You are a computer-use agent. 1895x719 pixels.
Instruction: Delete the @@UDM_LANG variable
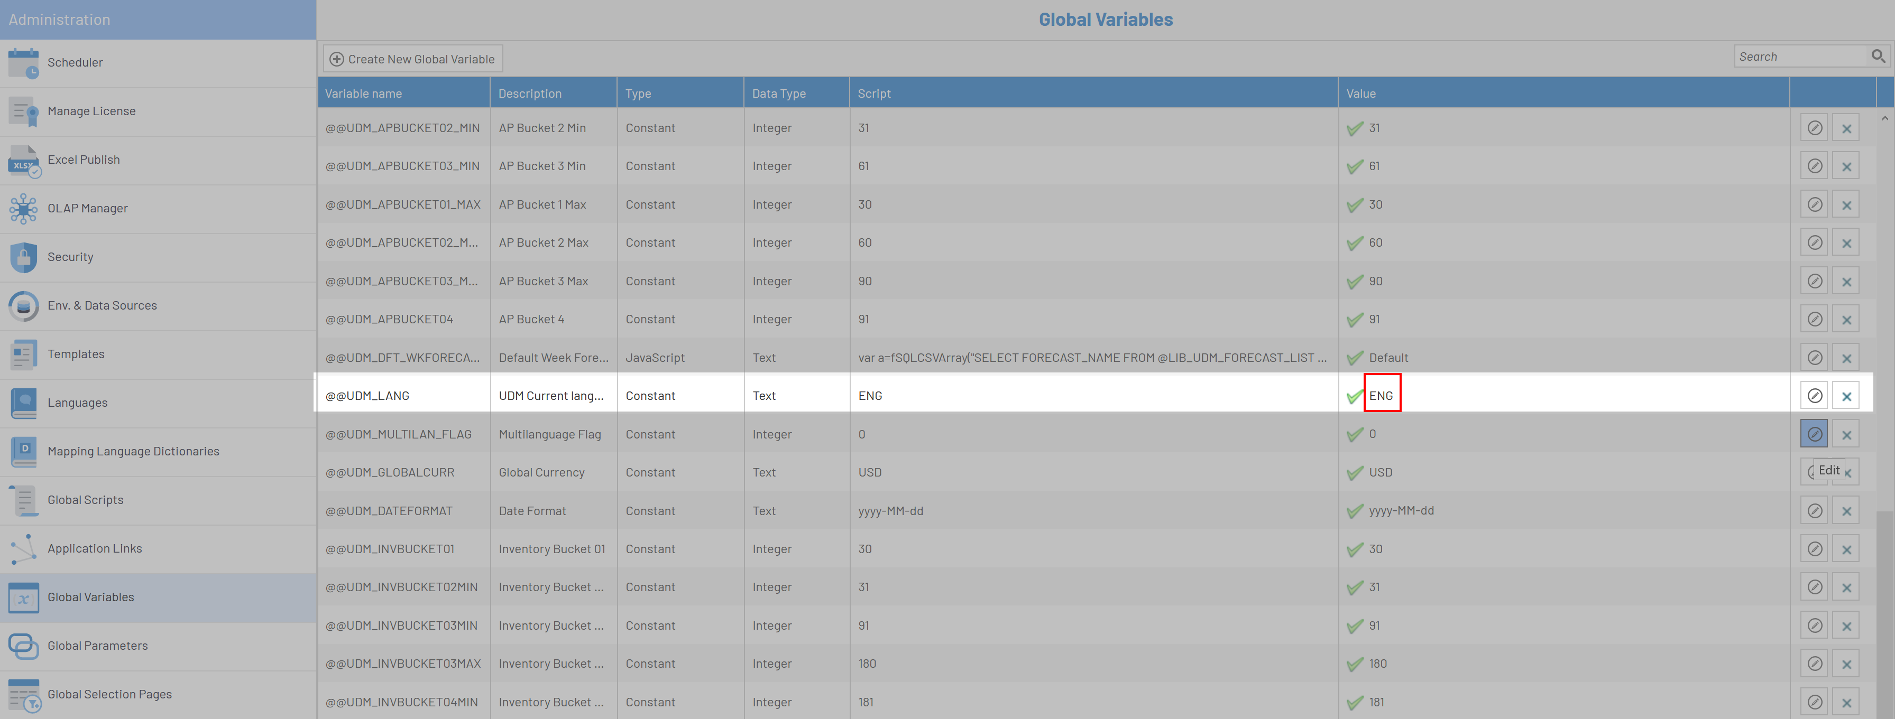coord(1846,396)
